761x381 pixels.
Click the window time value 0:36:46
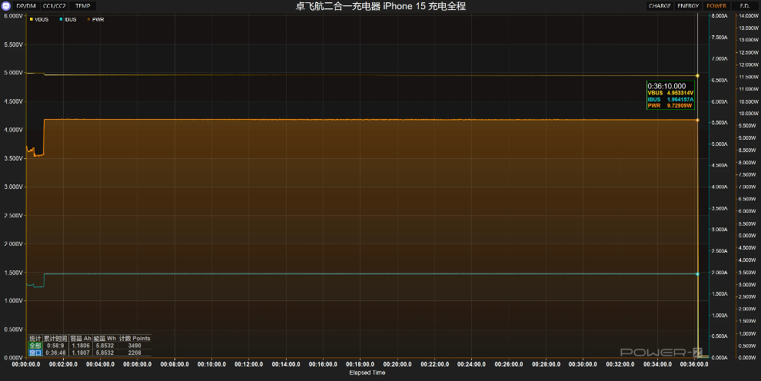(x=55, y=353)
